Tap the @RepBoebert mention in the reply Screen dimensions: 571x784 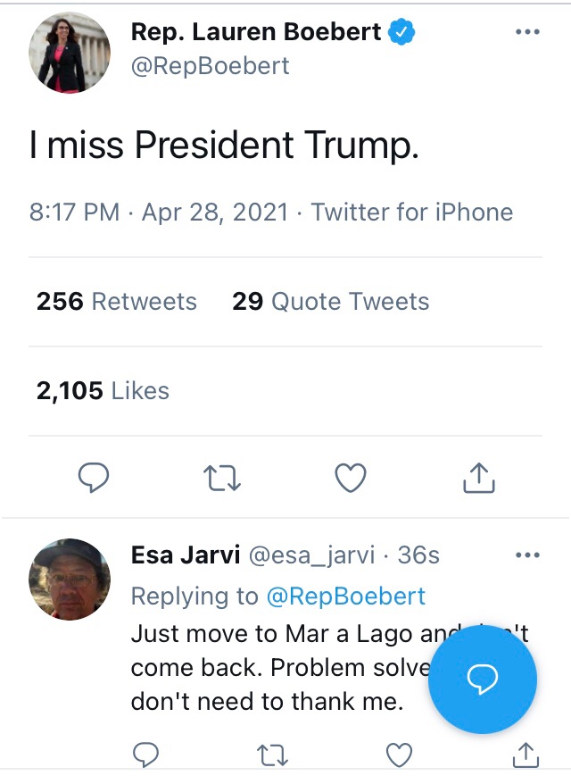346,596
